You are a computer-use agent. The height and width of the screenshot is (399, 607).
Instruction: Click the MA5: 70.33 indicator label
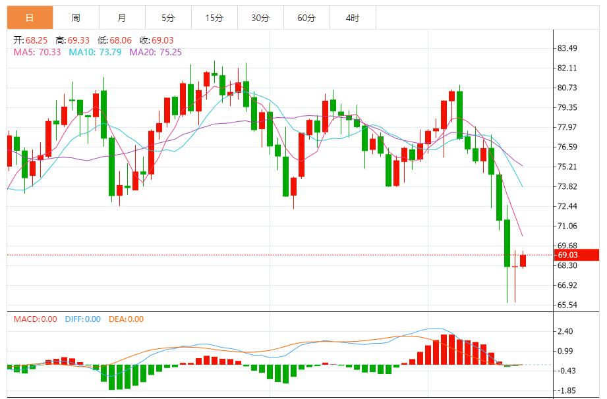click(x=37, y=52)
